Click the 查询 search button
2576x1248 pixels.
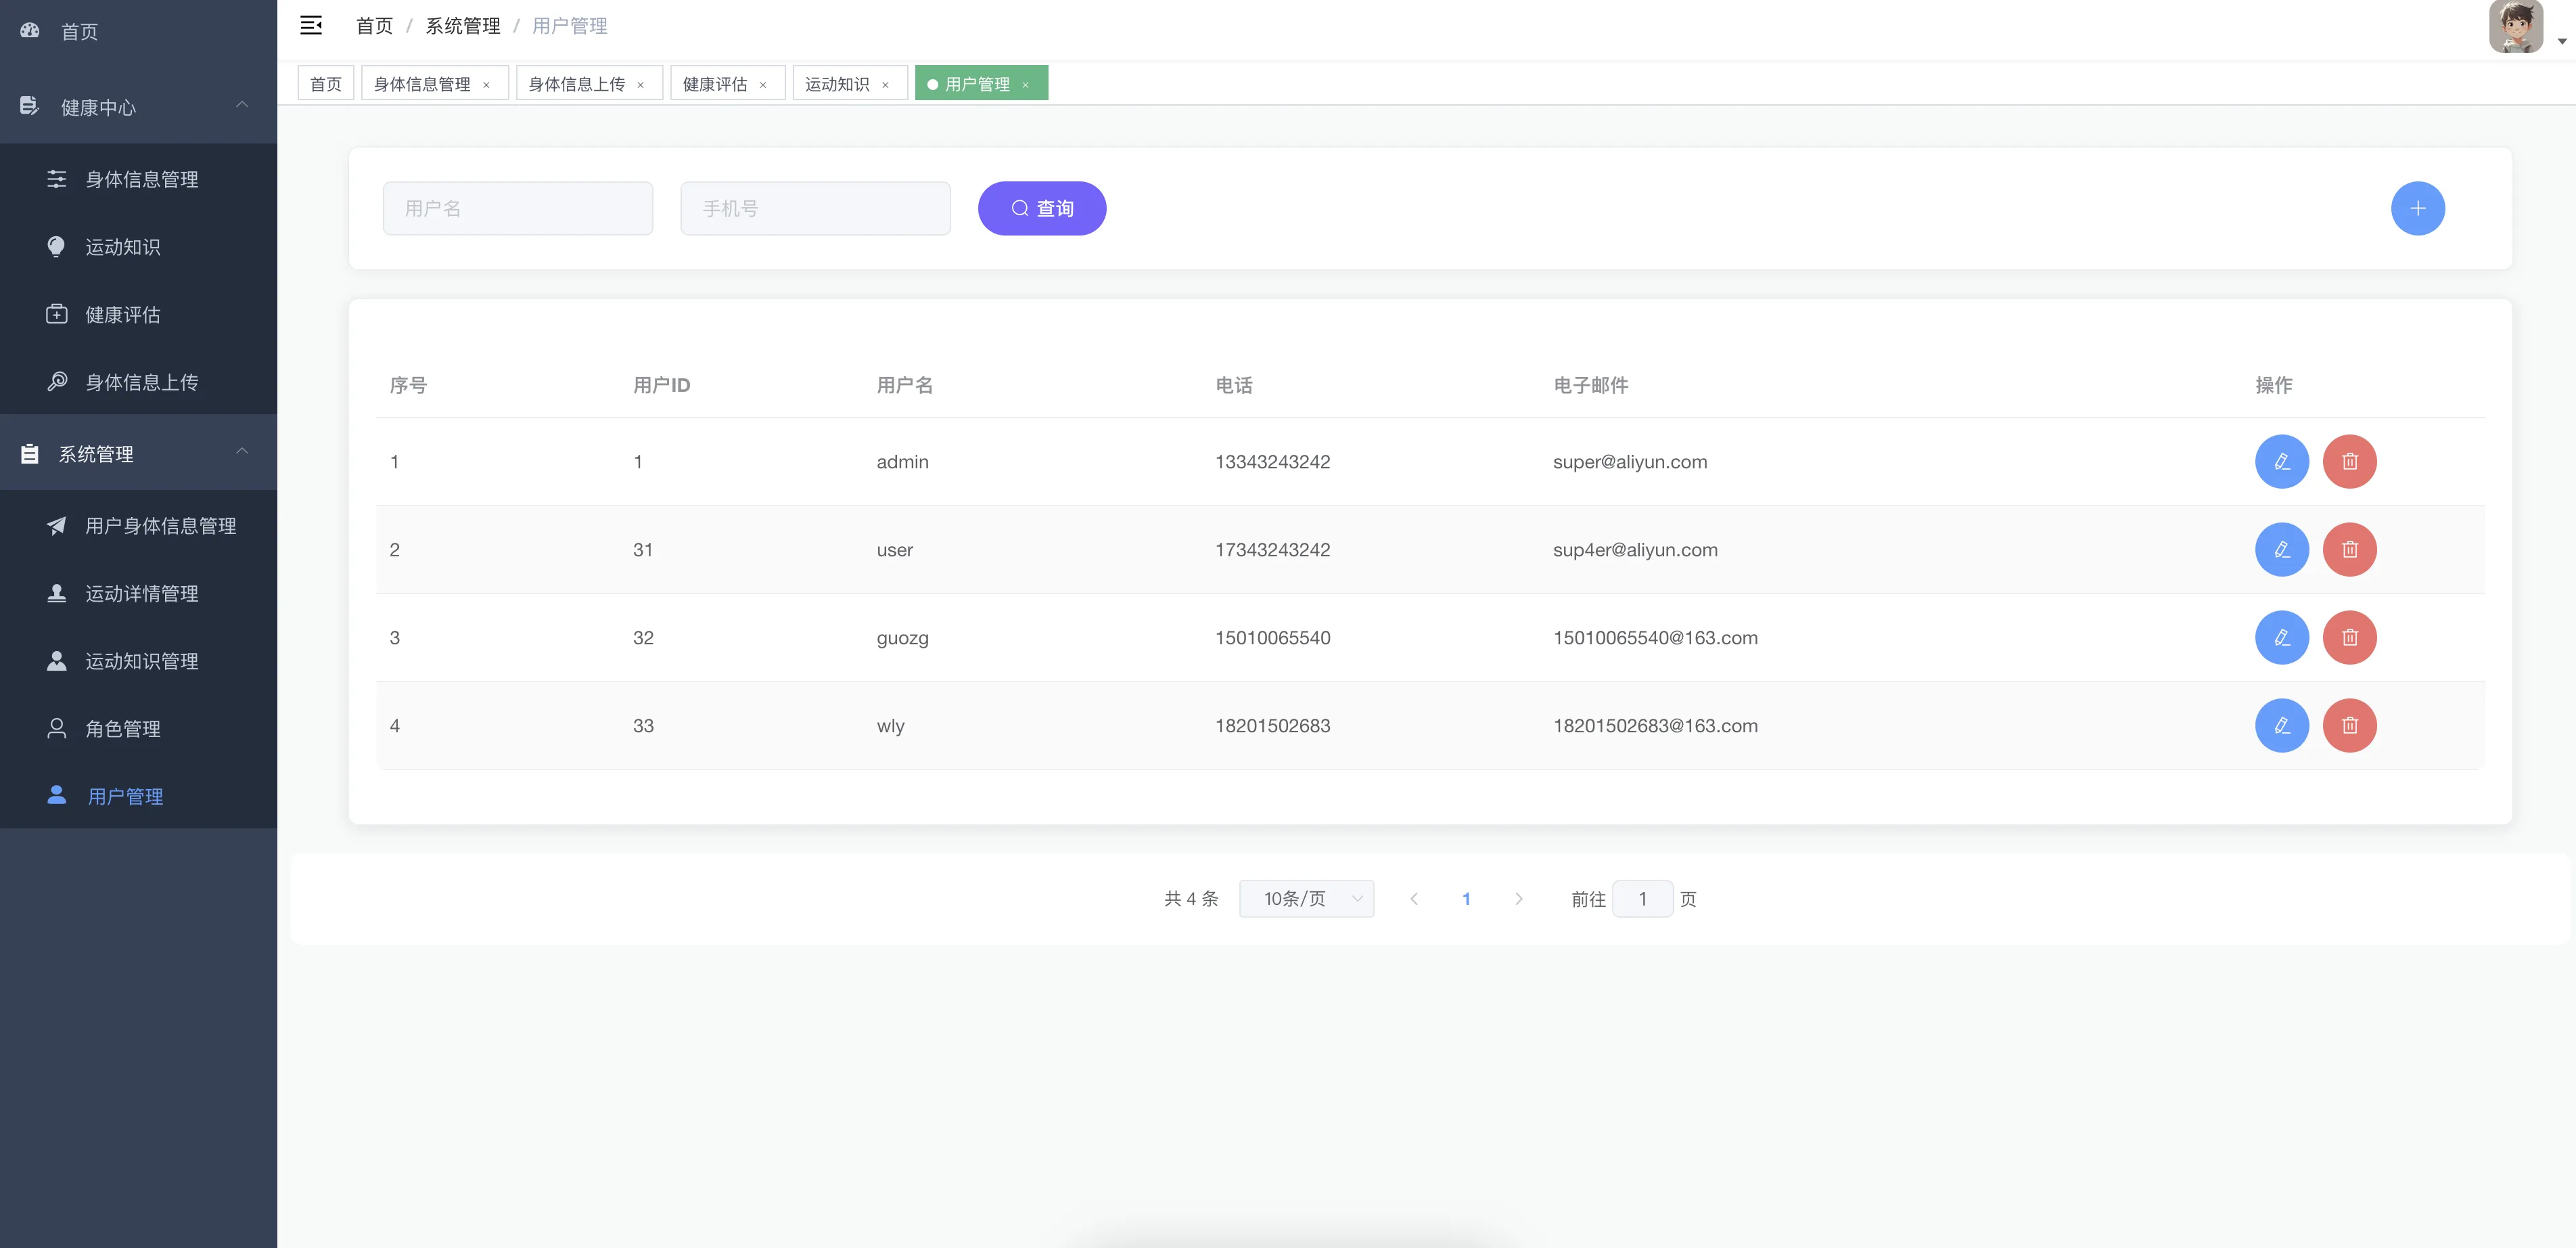click(1041, 208)
